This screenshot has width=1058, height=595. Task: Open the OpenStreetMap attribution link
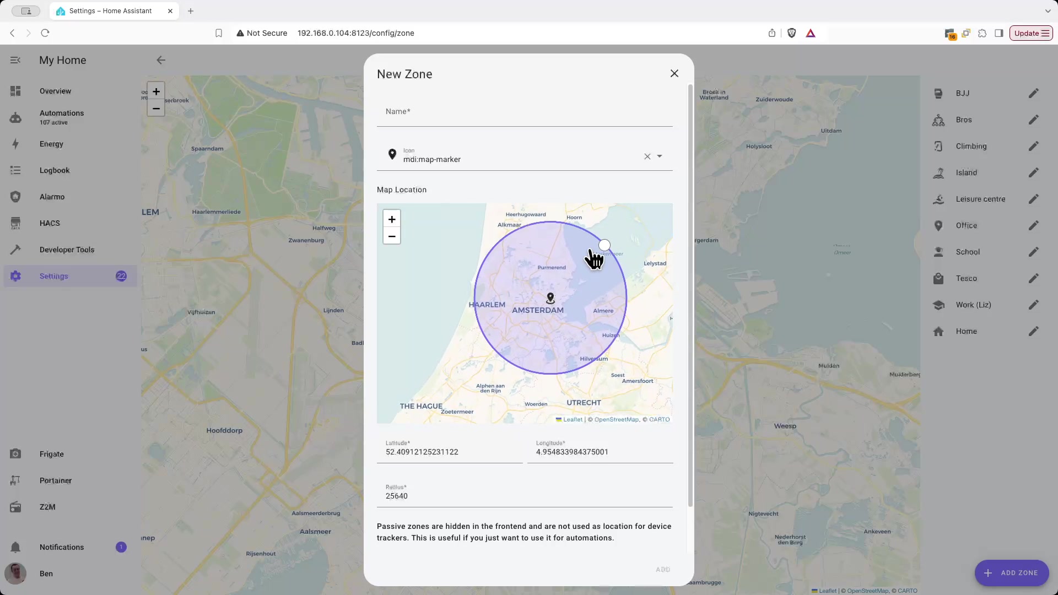click(616, 420)
